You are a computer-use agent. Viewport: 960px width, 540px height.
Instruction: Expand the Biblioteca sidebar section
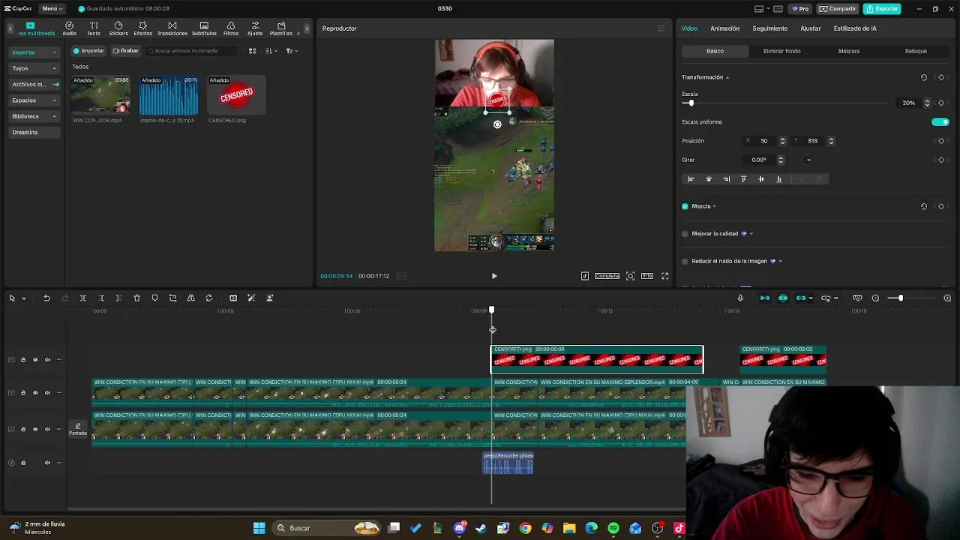tap(34, 116)
